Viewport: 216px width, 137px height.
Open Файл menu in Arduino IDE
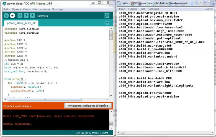pos(7,9)
